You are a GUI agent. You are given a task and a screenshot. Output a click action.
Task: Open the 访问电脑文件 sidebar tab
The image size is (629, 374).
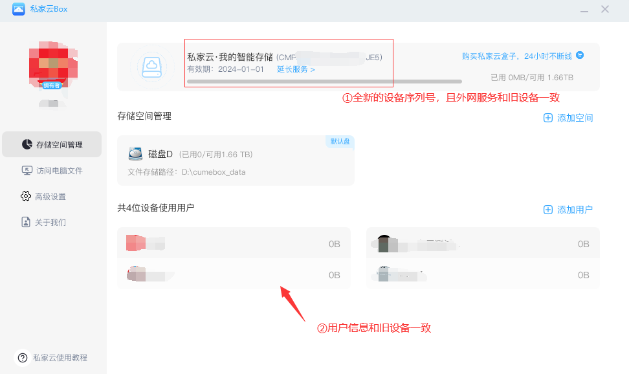pos(52,171)
